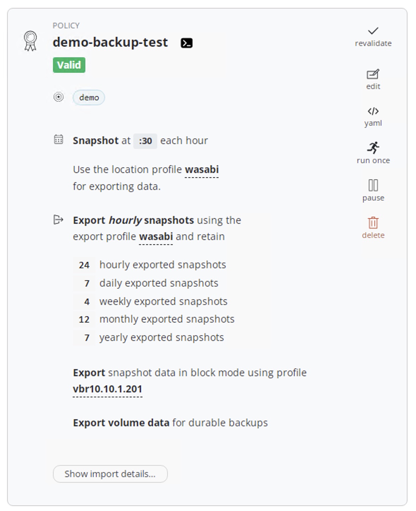Click the green Valid status badge
The image size is (416, 511).
(69, 65)
